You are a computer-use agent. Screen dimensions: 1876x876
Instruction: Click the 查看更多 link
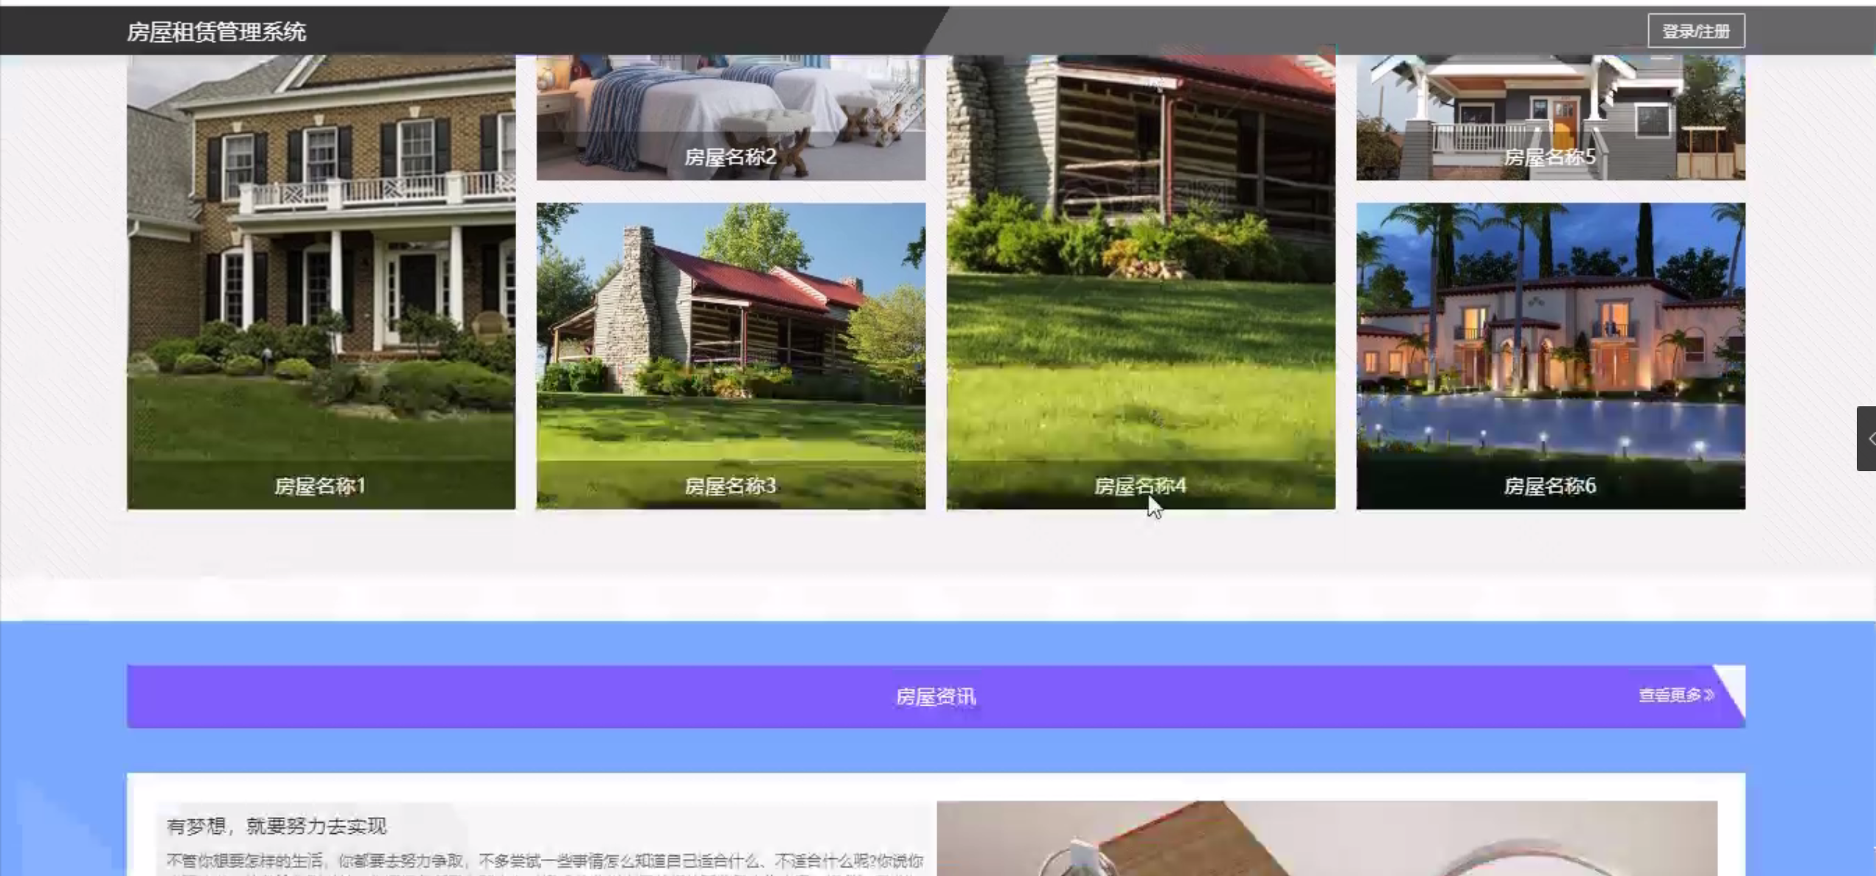(1669, 695)
